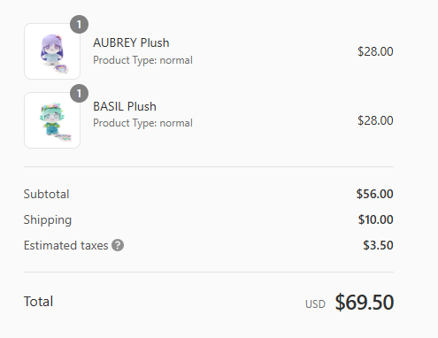438x338 pixels.
Task: Click the quantity badge on BASIL Plush
Action: coord(79,94)
